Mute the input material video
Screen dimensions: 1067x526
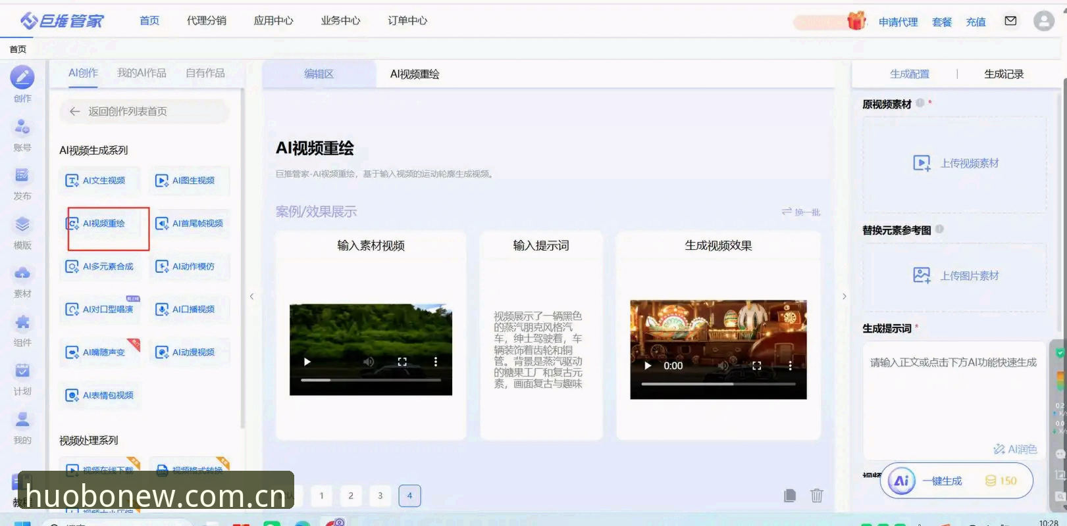[x=369, y=362]
